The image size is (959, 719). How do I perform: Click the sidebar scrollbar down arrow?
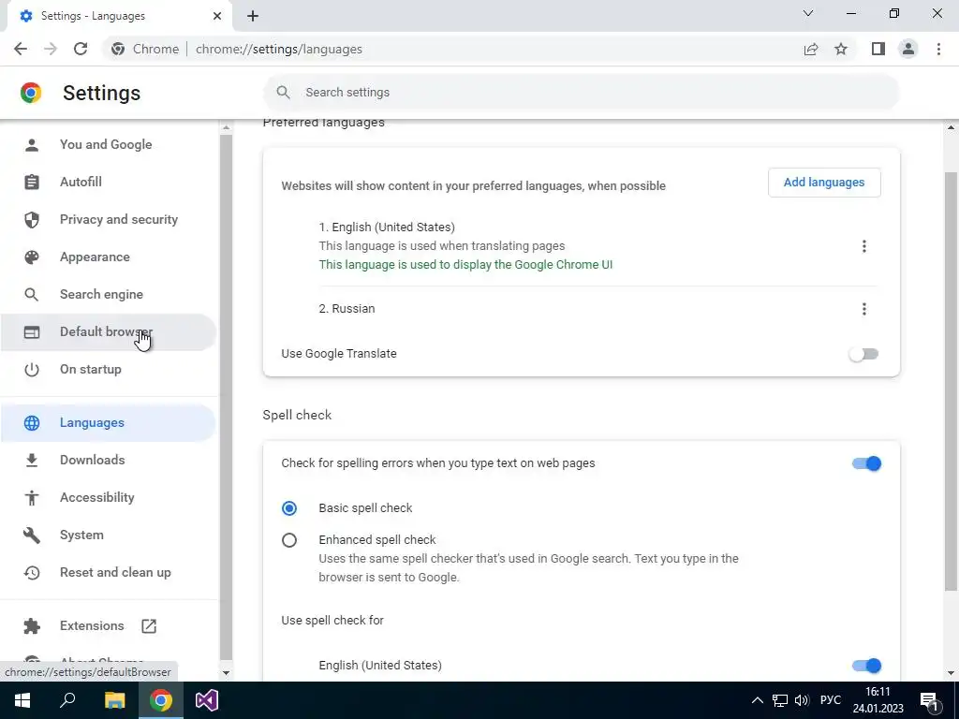(x=226, y=672)
